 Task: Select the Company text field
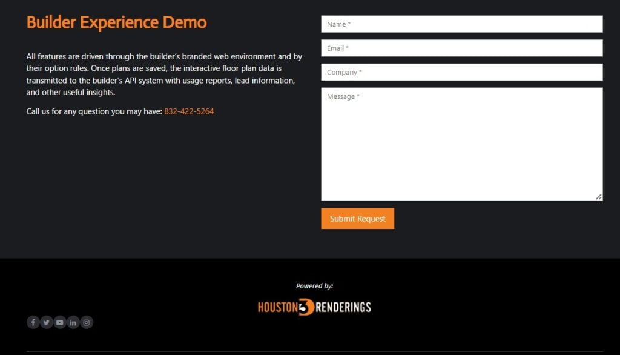coord(461,72)
